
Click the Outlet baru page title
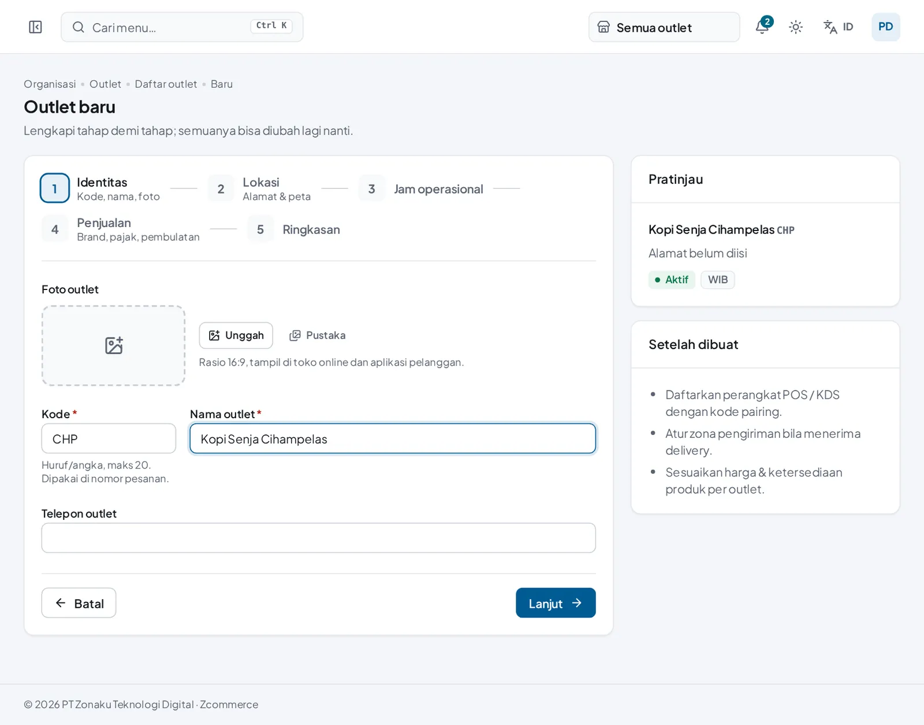point(69,107)
